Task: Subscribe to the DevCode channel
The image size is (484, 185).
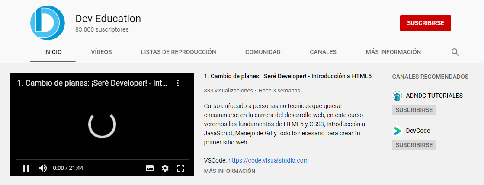Action: coord(414,145)
